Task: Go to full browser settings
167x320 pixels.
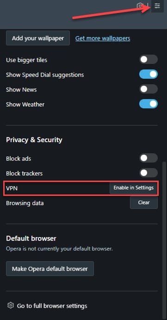Action: tap(52, 306)
